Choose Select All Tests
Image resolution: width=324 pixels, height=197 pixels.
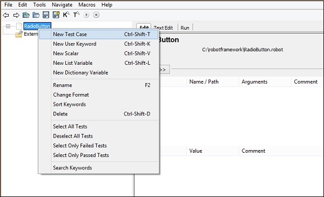(99, 126)
